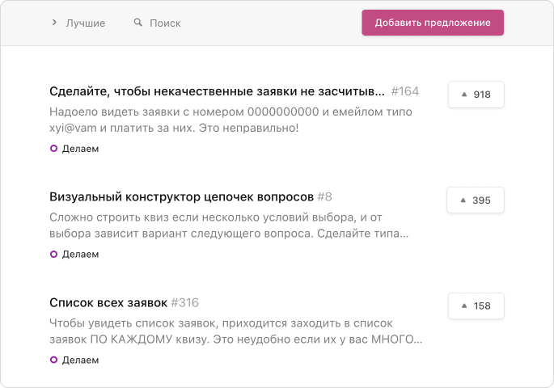Open the Сделайте, чтобы некачественные заявки suggestion
This screenshot has width=554, height=388.
(x=217, y=91)
